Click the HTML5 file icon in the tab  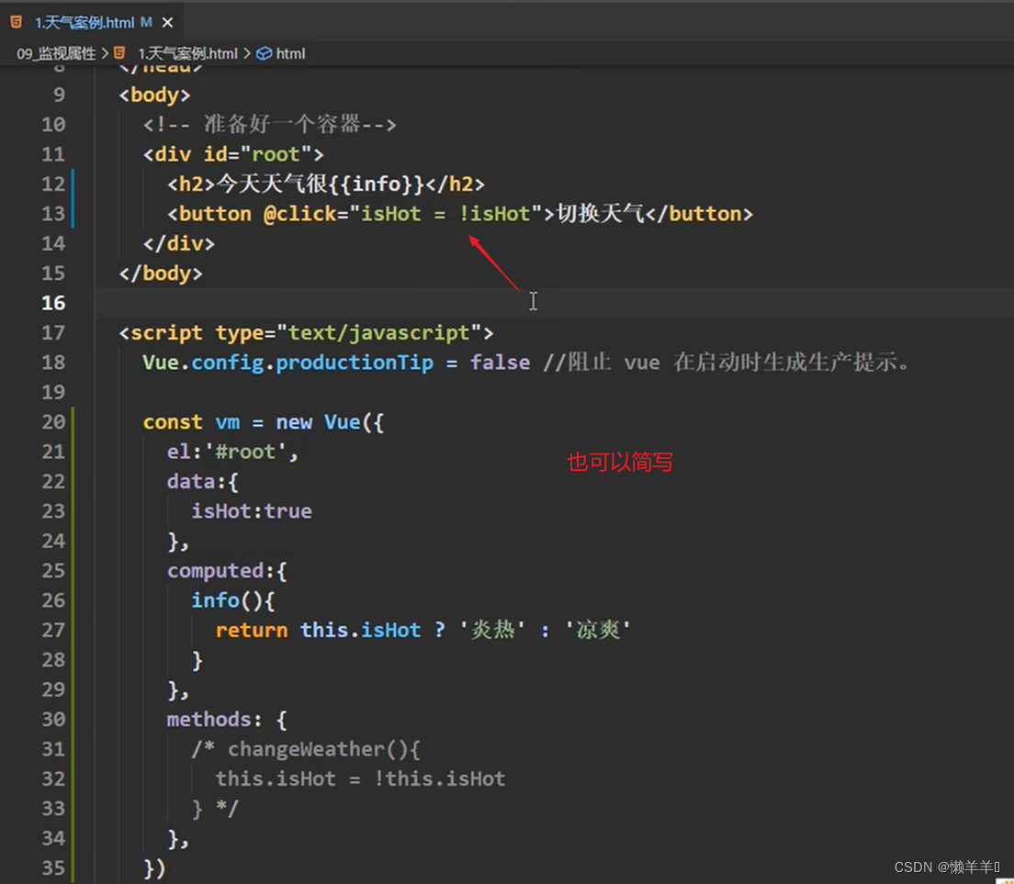(x=17, y=23)
